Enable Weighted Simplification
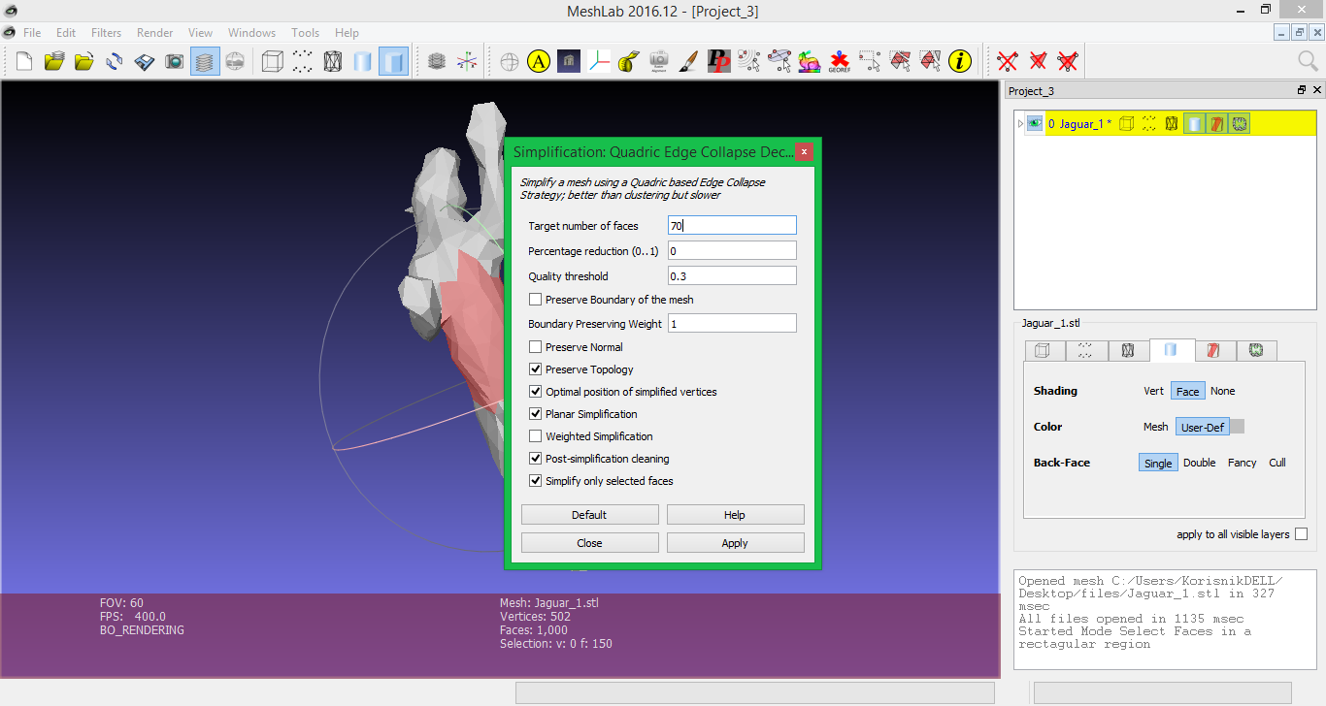The image size is (1326, 706). tap(536, 436)
